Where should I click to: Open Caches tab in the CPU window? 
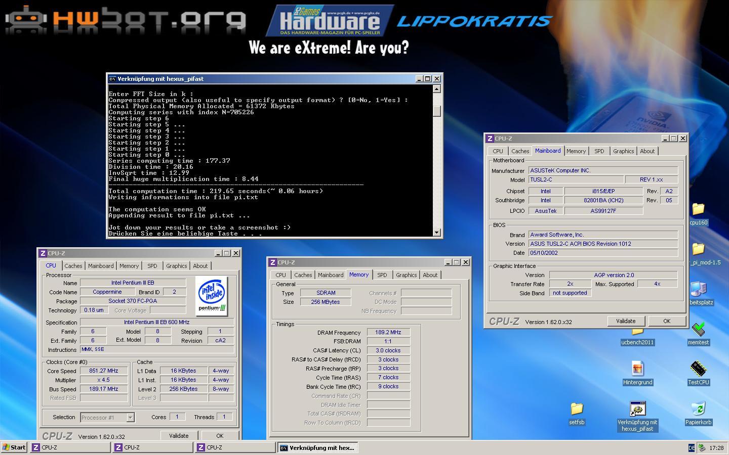click(x=73, y=266)
